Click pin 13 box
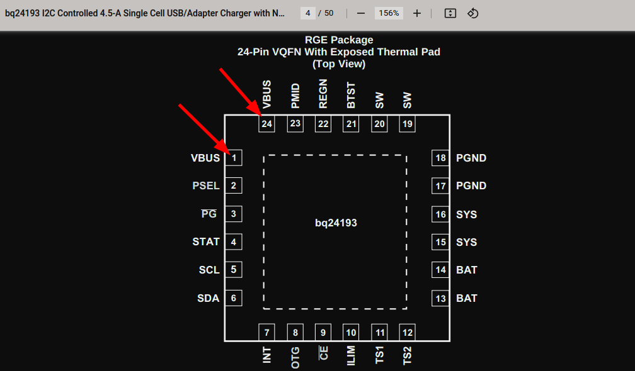 point(440,298)
